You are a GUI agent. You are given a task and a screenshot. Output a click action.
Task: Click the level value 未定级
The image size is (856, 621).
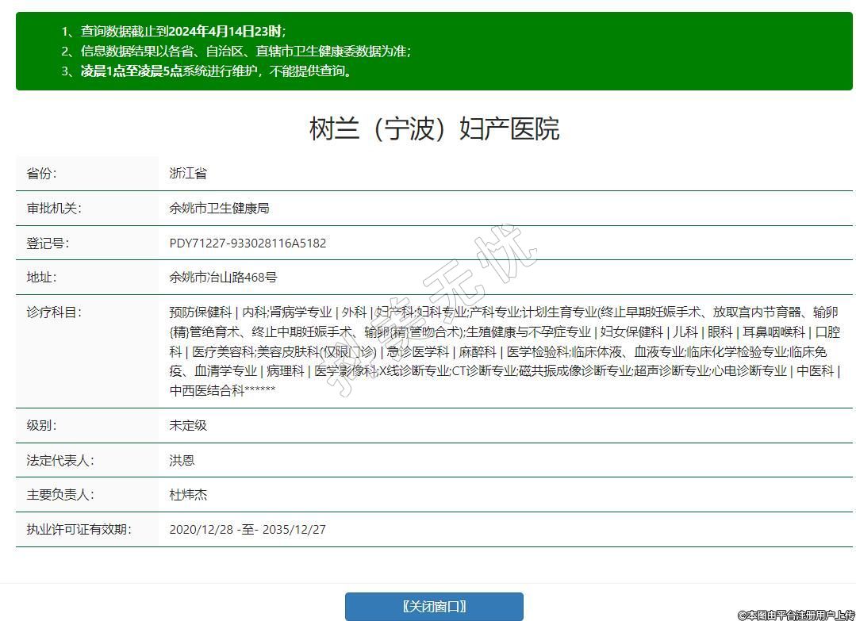[188, 425]
